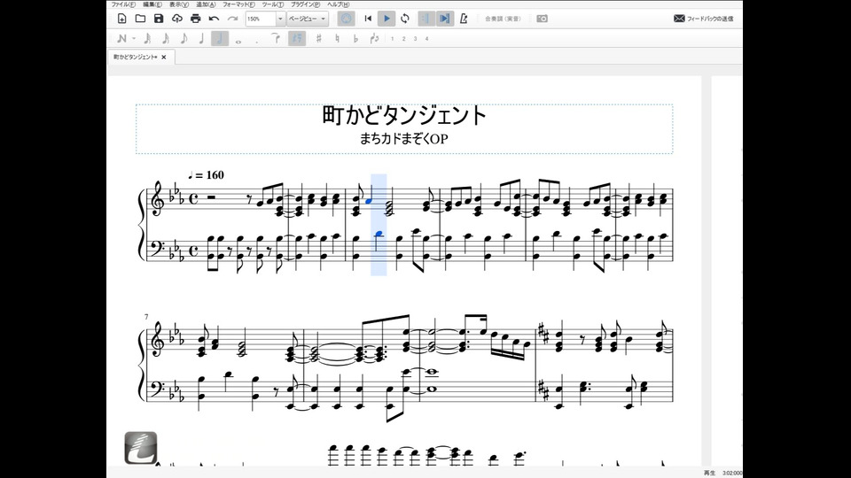Open the ヘルプ(H) menu
The width and height of the screenshot is (851, 478).
pyautogui.click(x=338, y=4)
